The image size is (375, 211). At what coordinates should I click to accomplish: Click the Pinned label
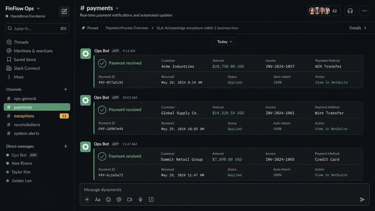click(92, 28)
